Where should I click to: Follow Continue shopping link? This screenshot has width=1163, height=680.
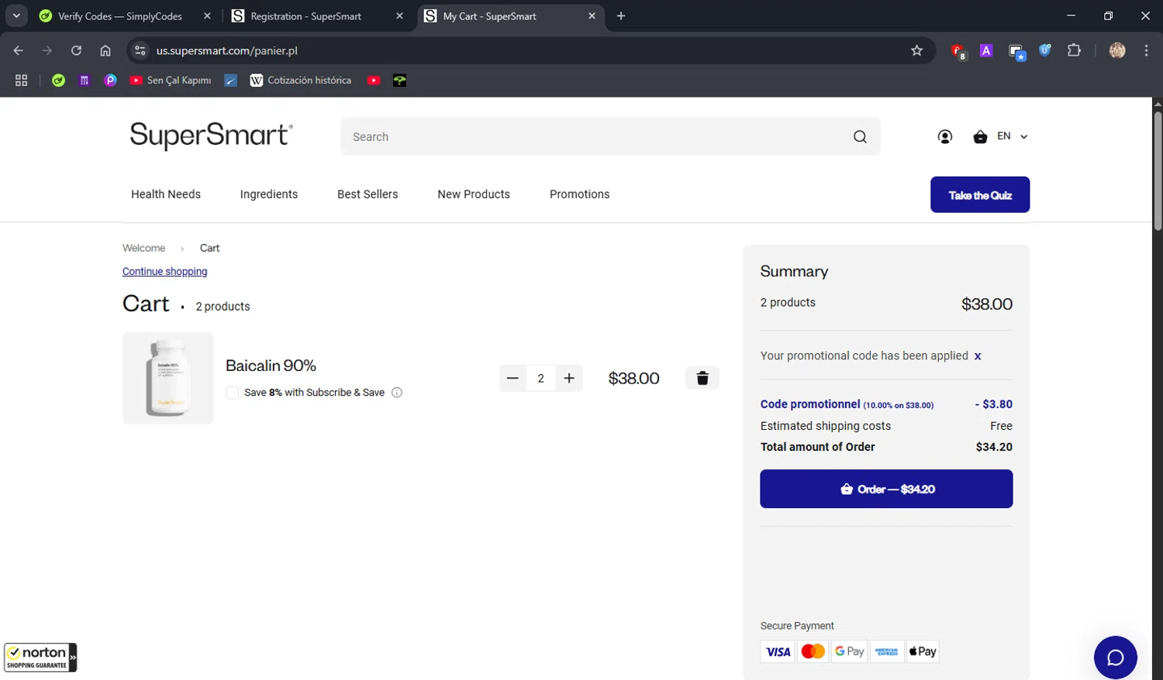pyautogui.click(x=165, y=272)
